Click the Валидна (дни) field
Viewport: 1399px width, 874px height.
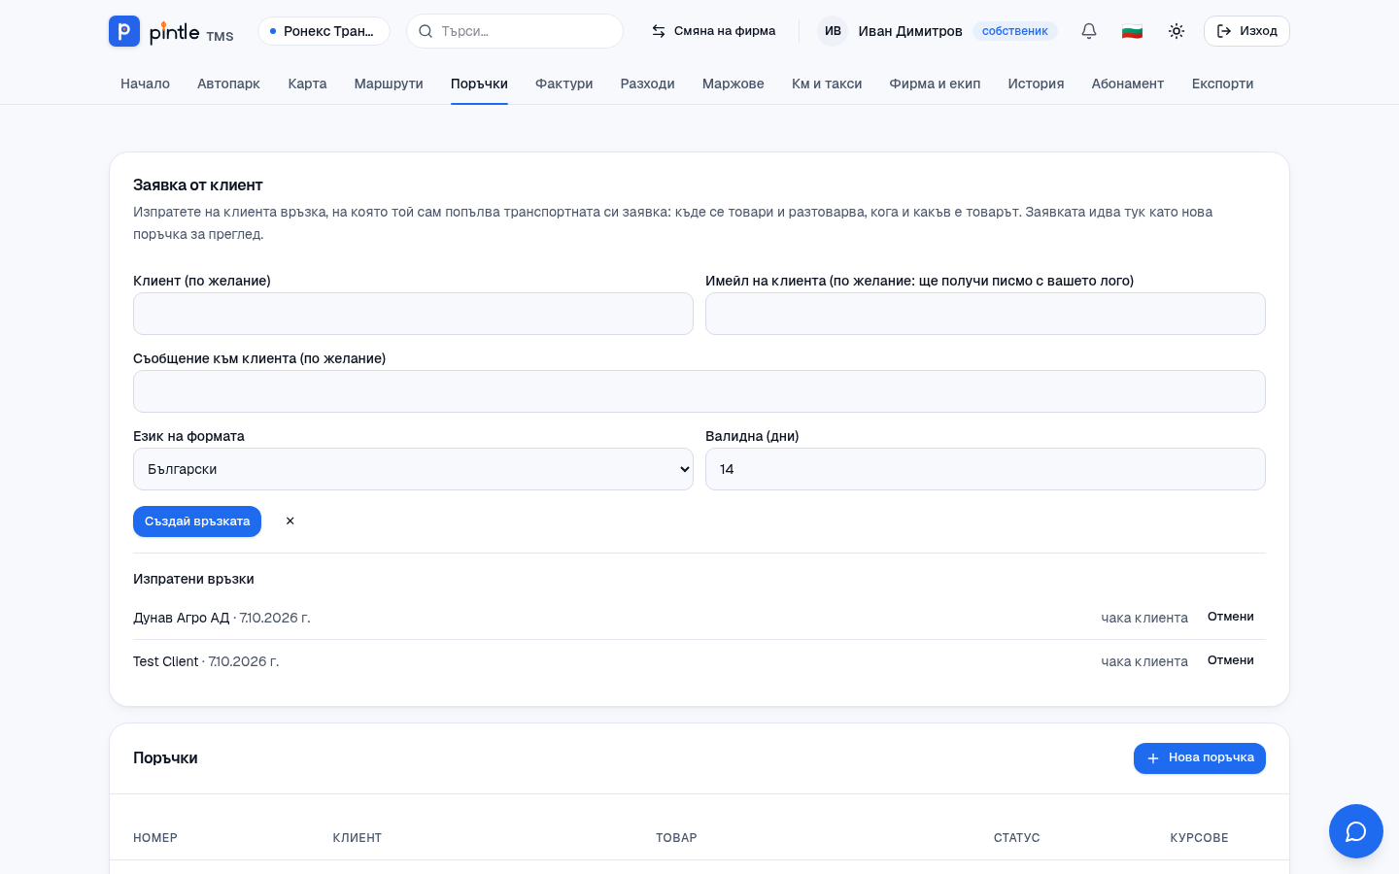pyautogui.click(x=985, y=469)
